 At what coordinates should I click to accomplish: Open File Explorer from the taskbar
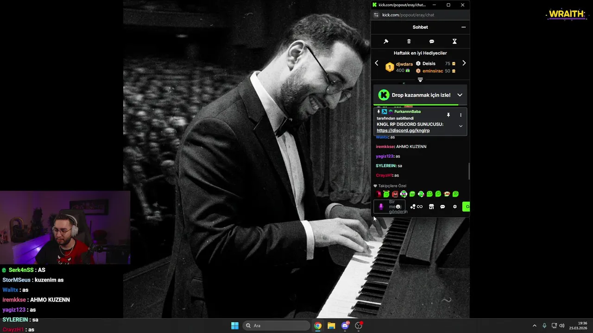point(331,326)
